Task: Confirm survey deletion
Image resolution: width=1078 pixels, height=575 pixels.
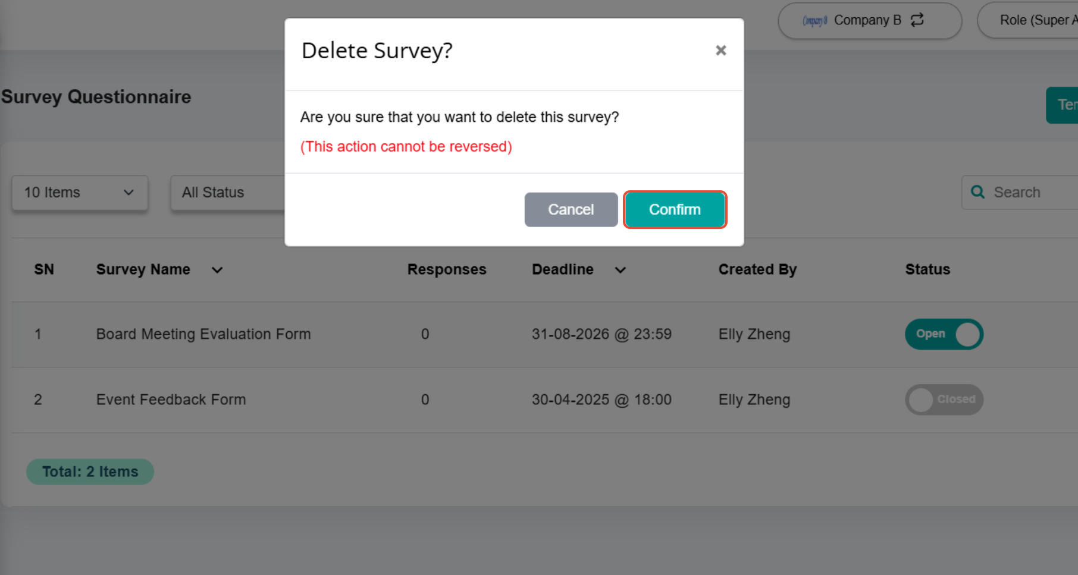Action: pyautogui.click(x=675, y=209)
